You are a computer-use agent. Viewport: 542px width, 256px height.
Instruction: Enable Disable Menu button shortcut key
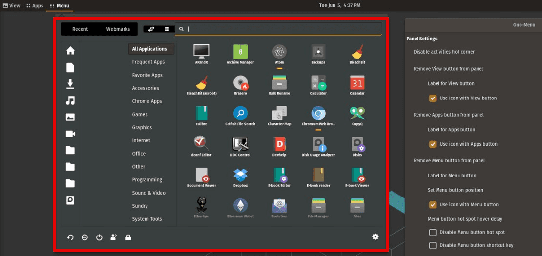coord(433,246)
